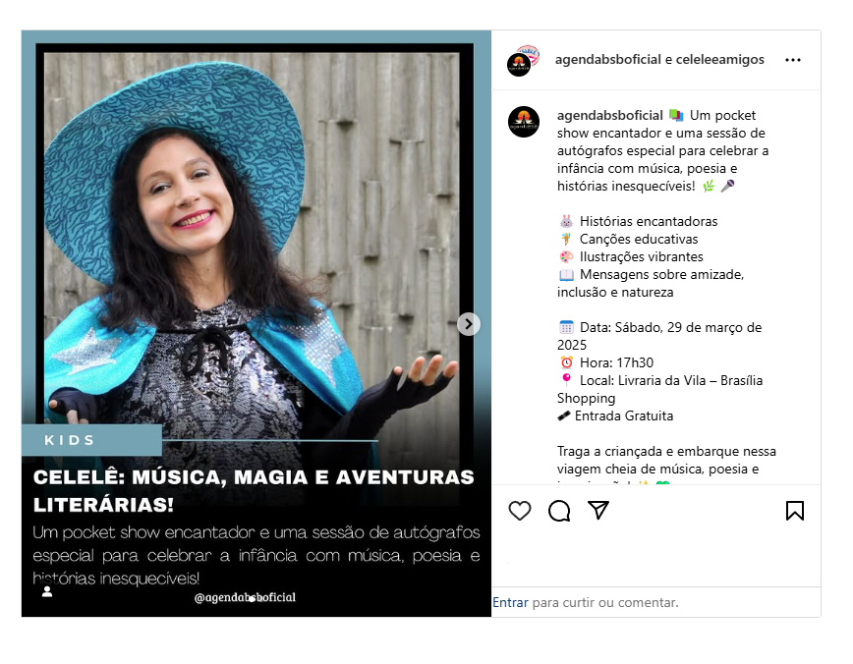Viewport: 853px width, 664px height.
Task: Select the Celelê headline text on image
Action: pos(254,490)
